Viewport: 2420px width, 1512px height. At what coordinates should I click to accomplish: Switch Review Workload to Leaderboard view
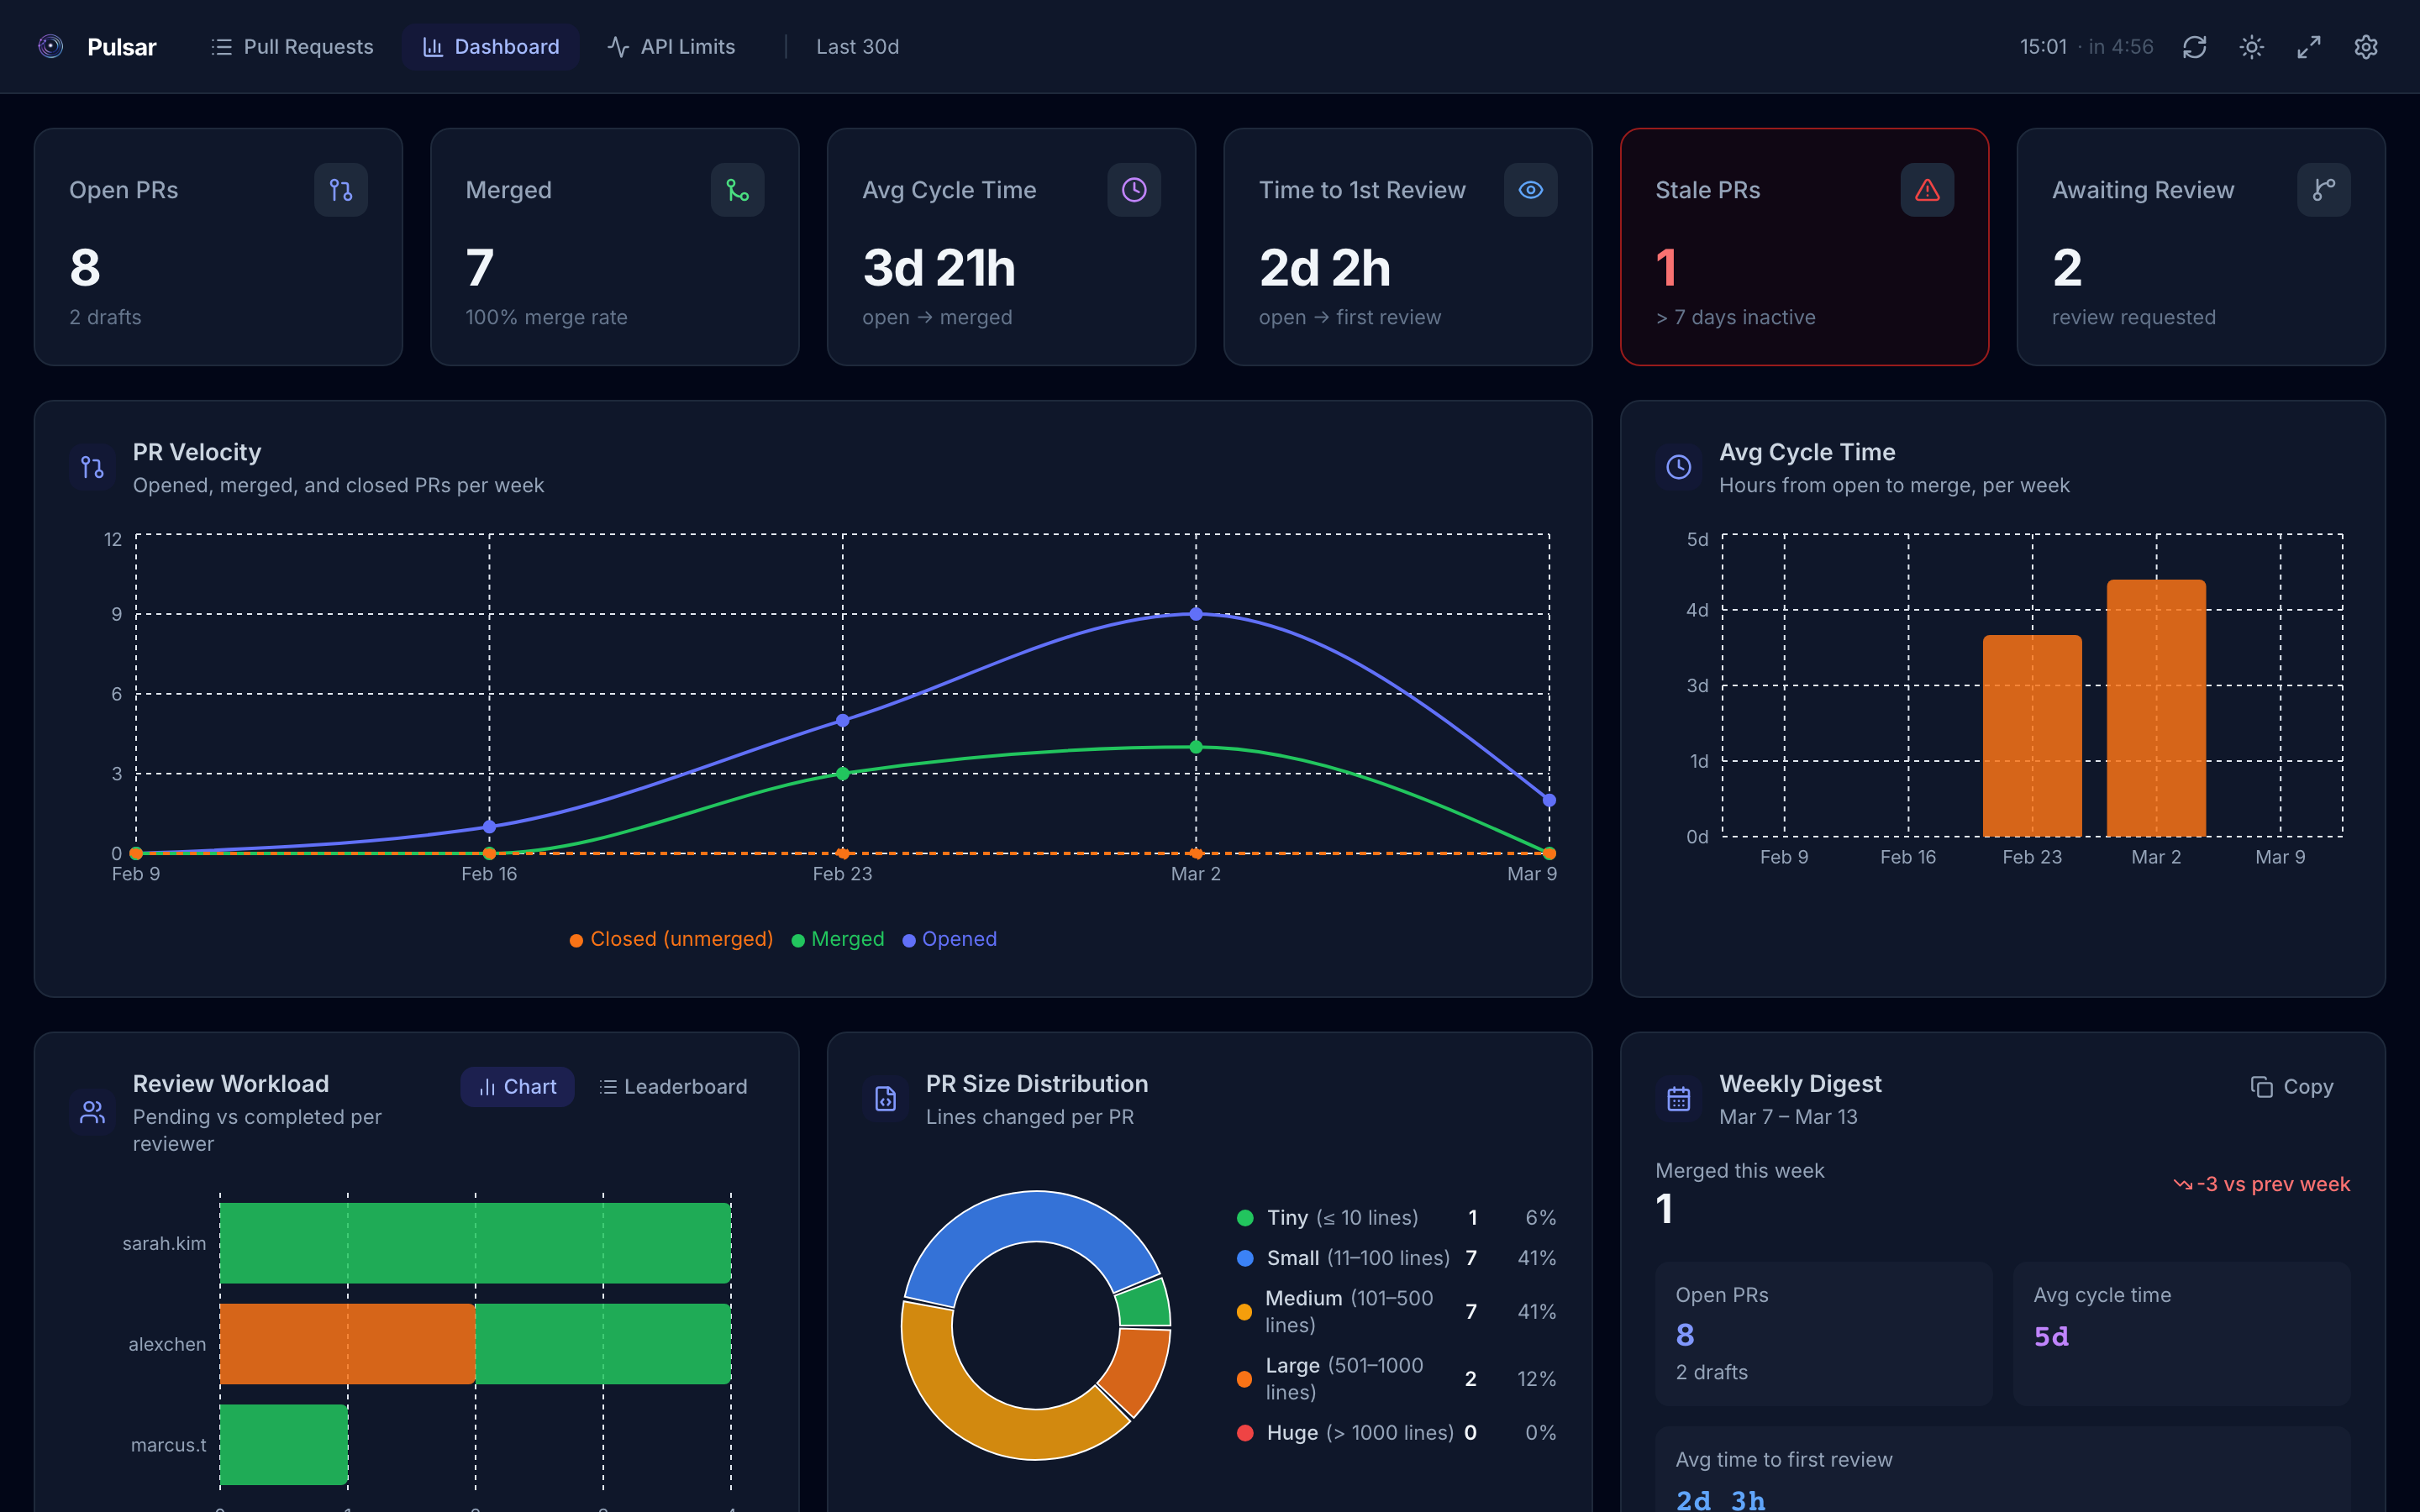click(672, 1087)
